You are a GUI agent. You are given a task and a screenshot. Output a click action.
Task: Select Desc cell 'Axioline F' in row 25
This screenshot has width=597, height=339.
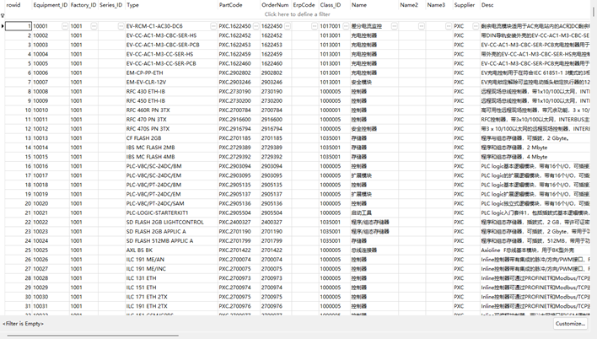pos(535,250)
